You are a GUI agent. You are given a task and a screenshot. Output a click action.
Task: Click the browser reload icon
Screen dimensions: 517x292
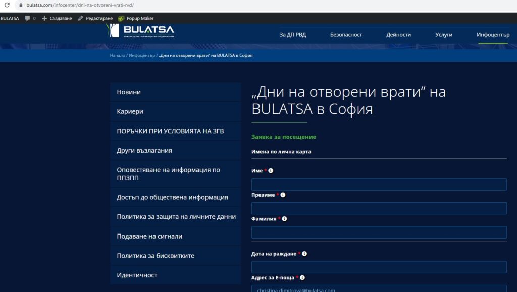click(x=7, y=5)
